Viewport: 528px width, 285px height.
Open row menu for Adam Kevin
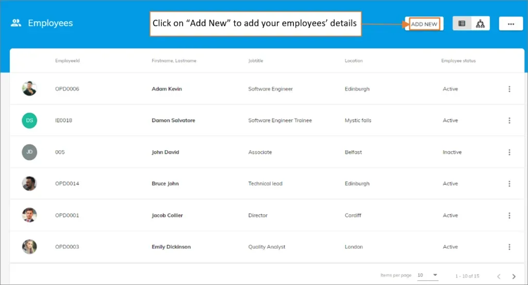[x=509, y=88]
